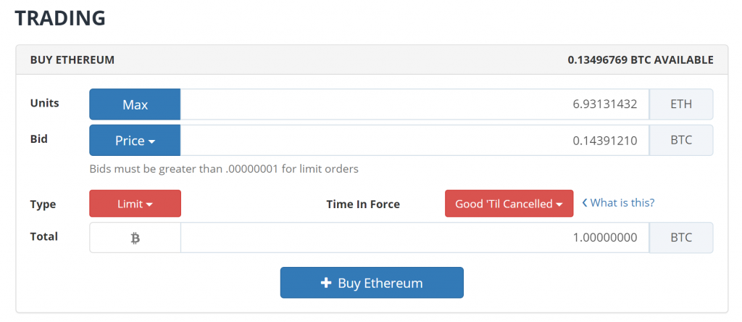Focus the Bid input showing 0.14391210
Viewport: 742px width, 322px height.
[414, 141]
